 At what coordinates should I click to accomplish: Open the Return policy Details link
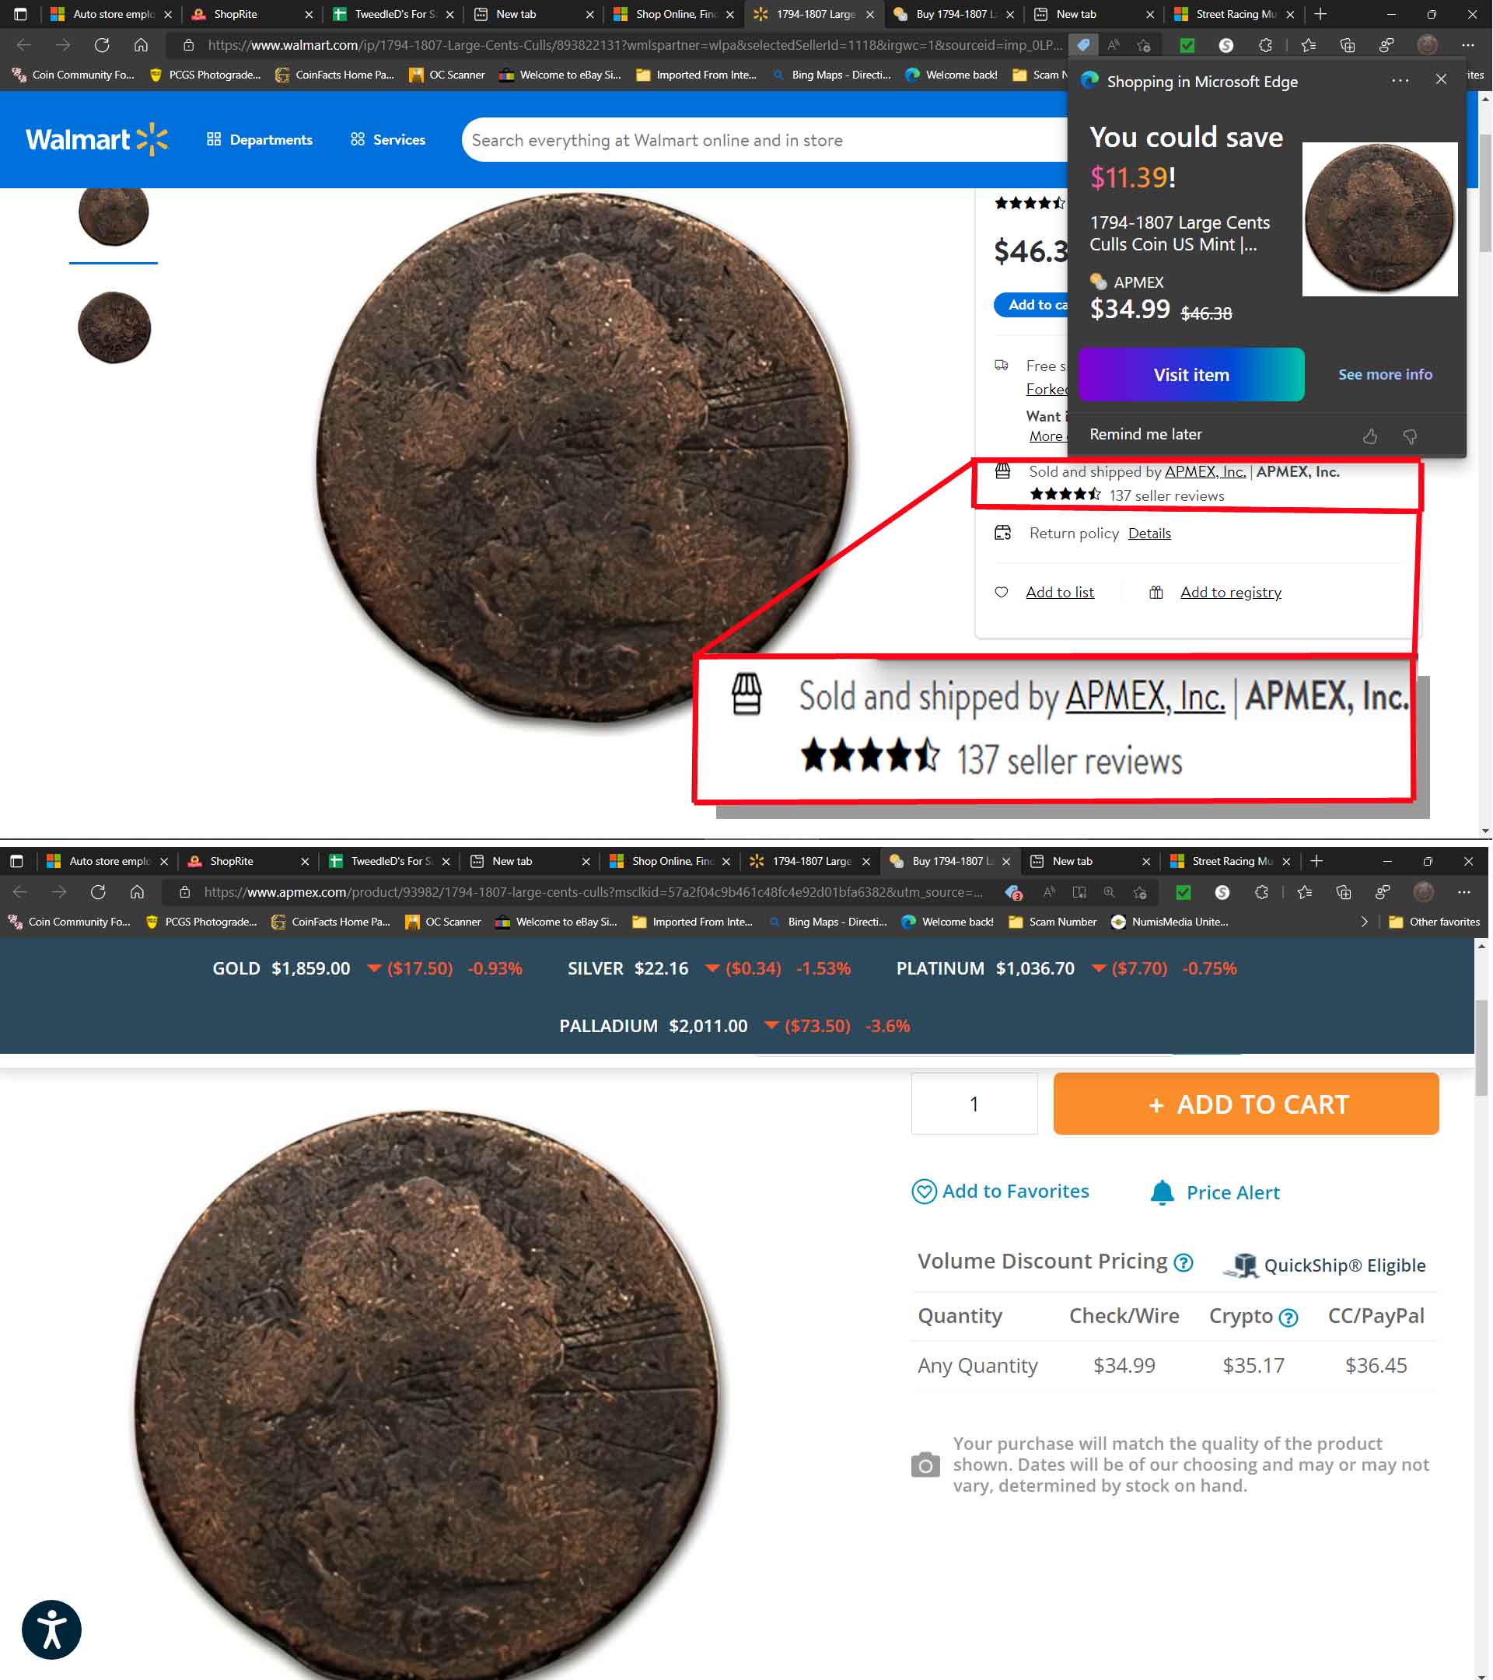[x=1149, y=534]
